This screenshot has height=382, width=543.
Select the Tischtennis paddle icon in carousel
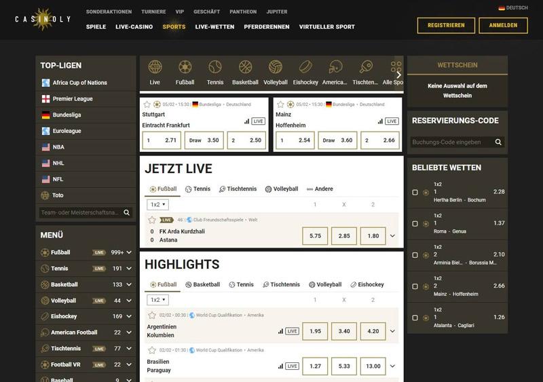pos(365,67)
